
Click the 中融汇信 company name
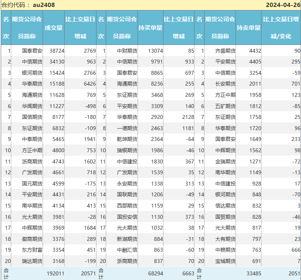127,250
